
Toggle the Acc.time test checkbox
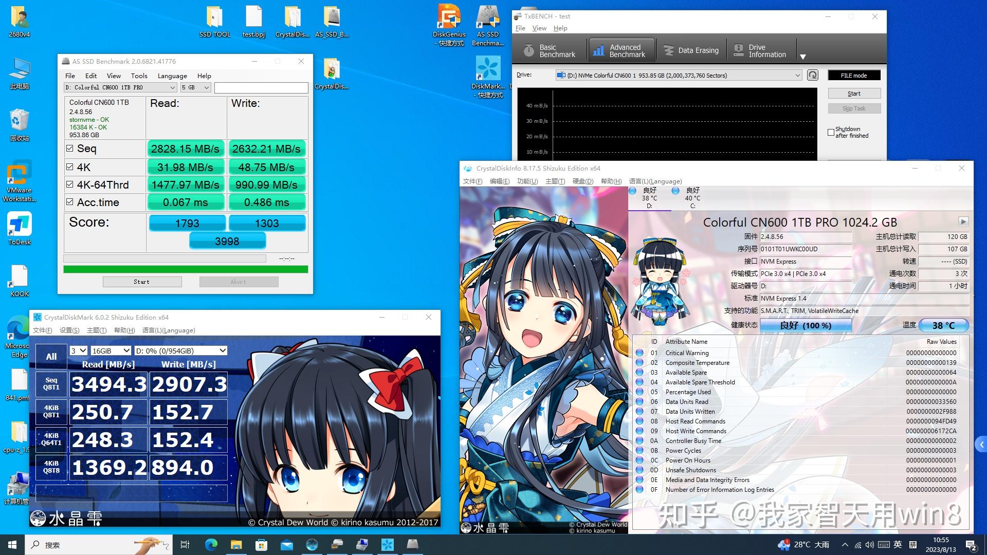(69, 202)
